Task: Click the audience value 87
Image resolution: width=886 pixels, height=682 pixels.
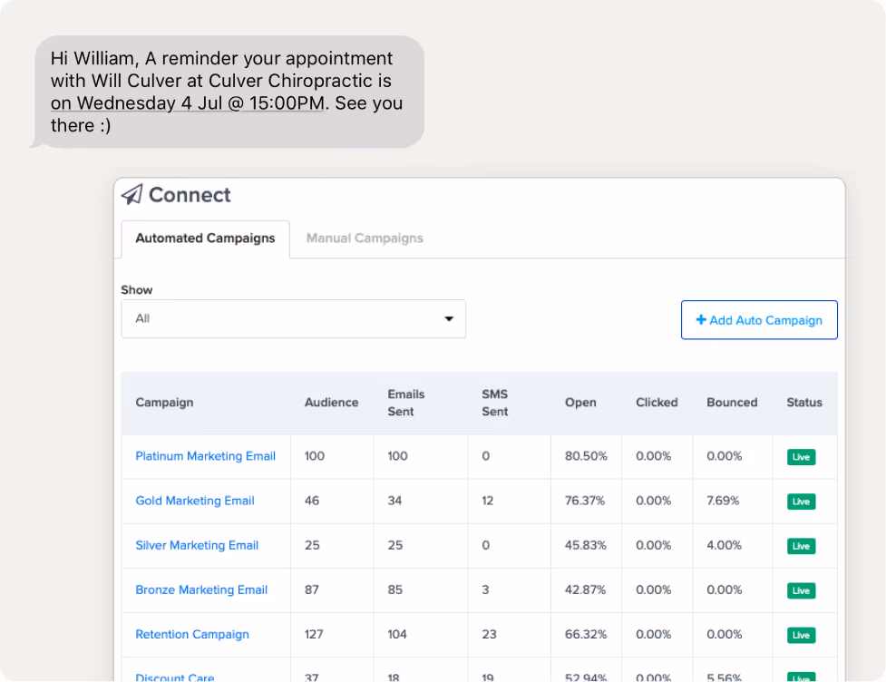Action: 312,589
